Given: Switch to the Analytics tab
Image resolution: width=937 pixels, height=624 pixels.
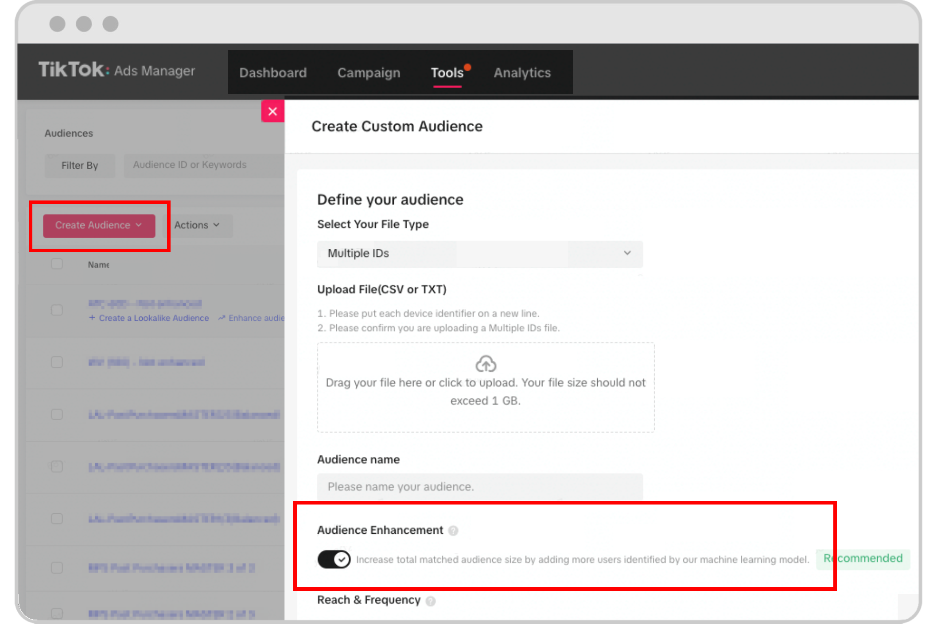Looking at the screenshot, I should click(x=522, y=73).
